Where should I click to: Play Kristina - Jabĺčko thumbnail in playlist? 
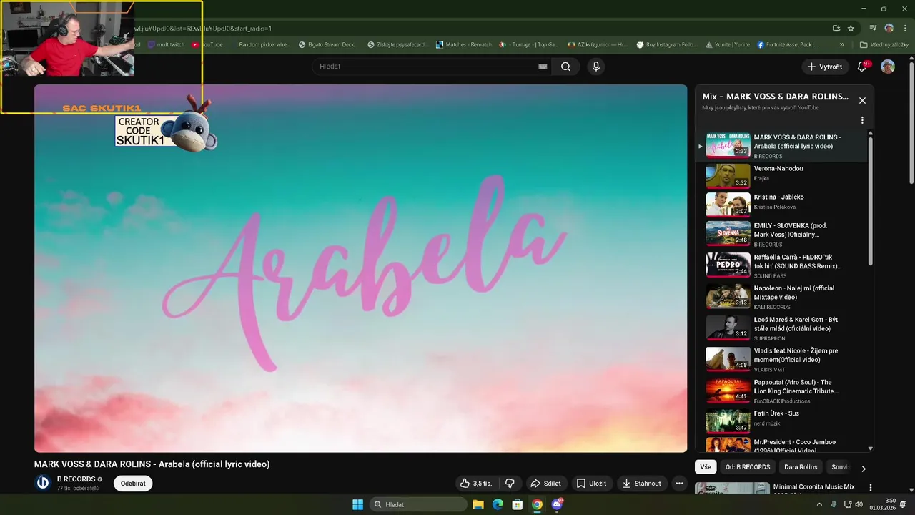click(x=728, y=204)
